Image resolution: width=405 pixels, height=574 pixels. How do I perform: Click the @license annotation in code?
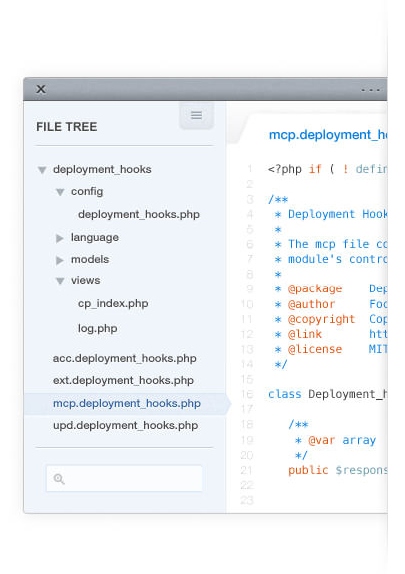(x=315, y=349)
